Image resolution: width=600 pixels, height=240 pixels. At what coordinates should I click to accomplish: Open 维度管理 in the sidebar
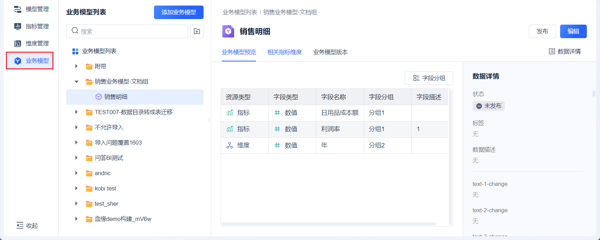click(x=31, y=43)
